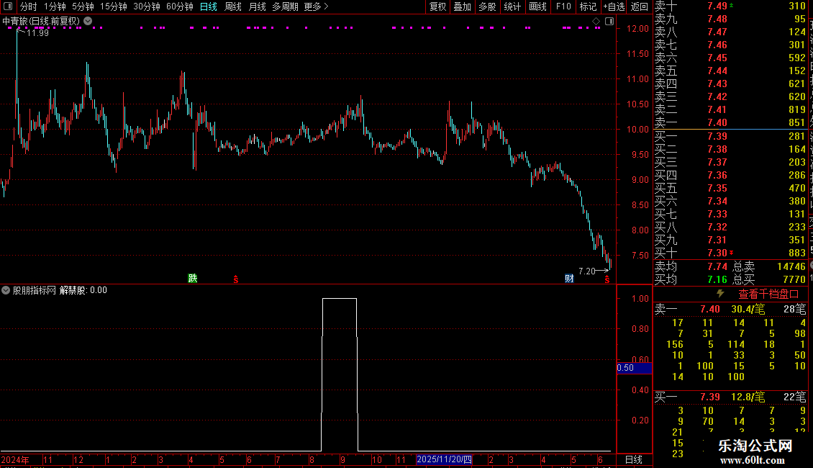Click the 股朋指标网 indicator name
The width and height of the screenshot is (813, 468).
35,290
